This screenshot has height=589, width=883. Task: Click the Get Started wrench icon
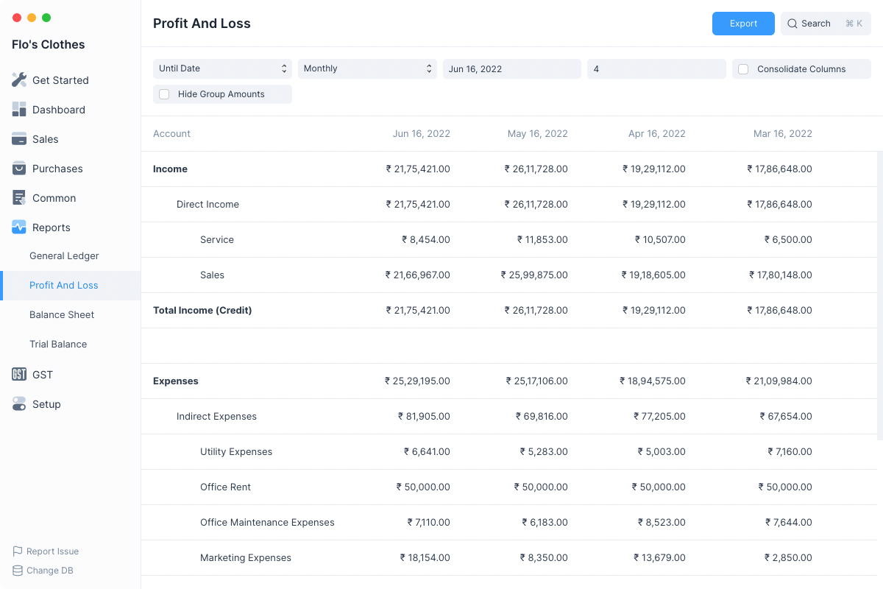tap(19, 80)
